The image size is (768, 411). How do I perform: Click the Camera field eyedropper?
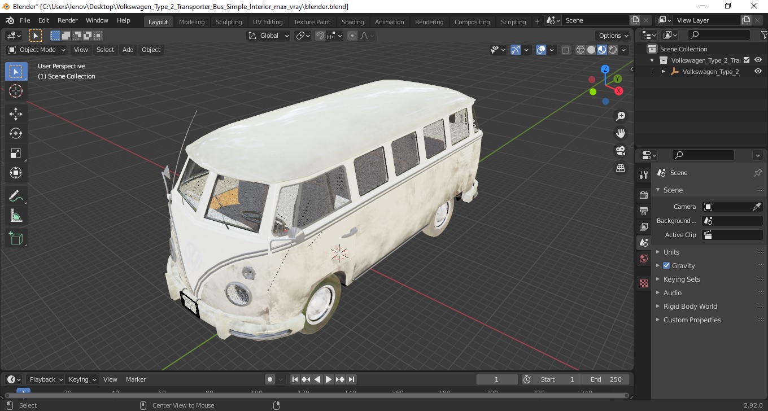pos(757,207)
